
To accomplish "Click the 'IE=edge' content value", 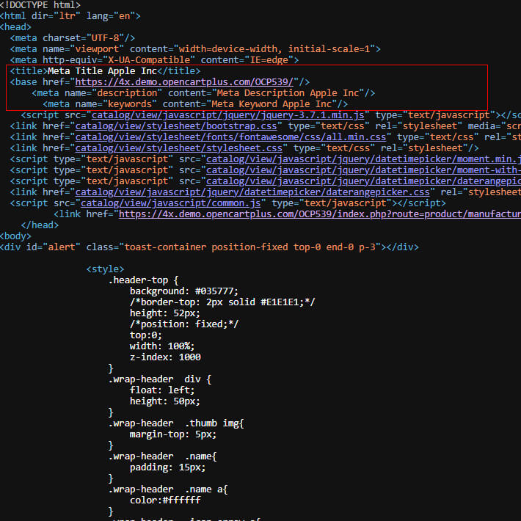I will point(269,60).
